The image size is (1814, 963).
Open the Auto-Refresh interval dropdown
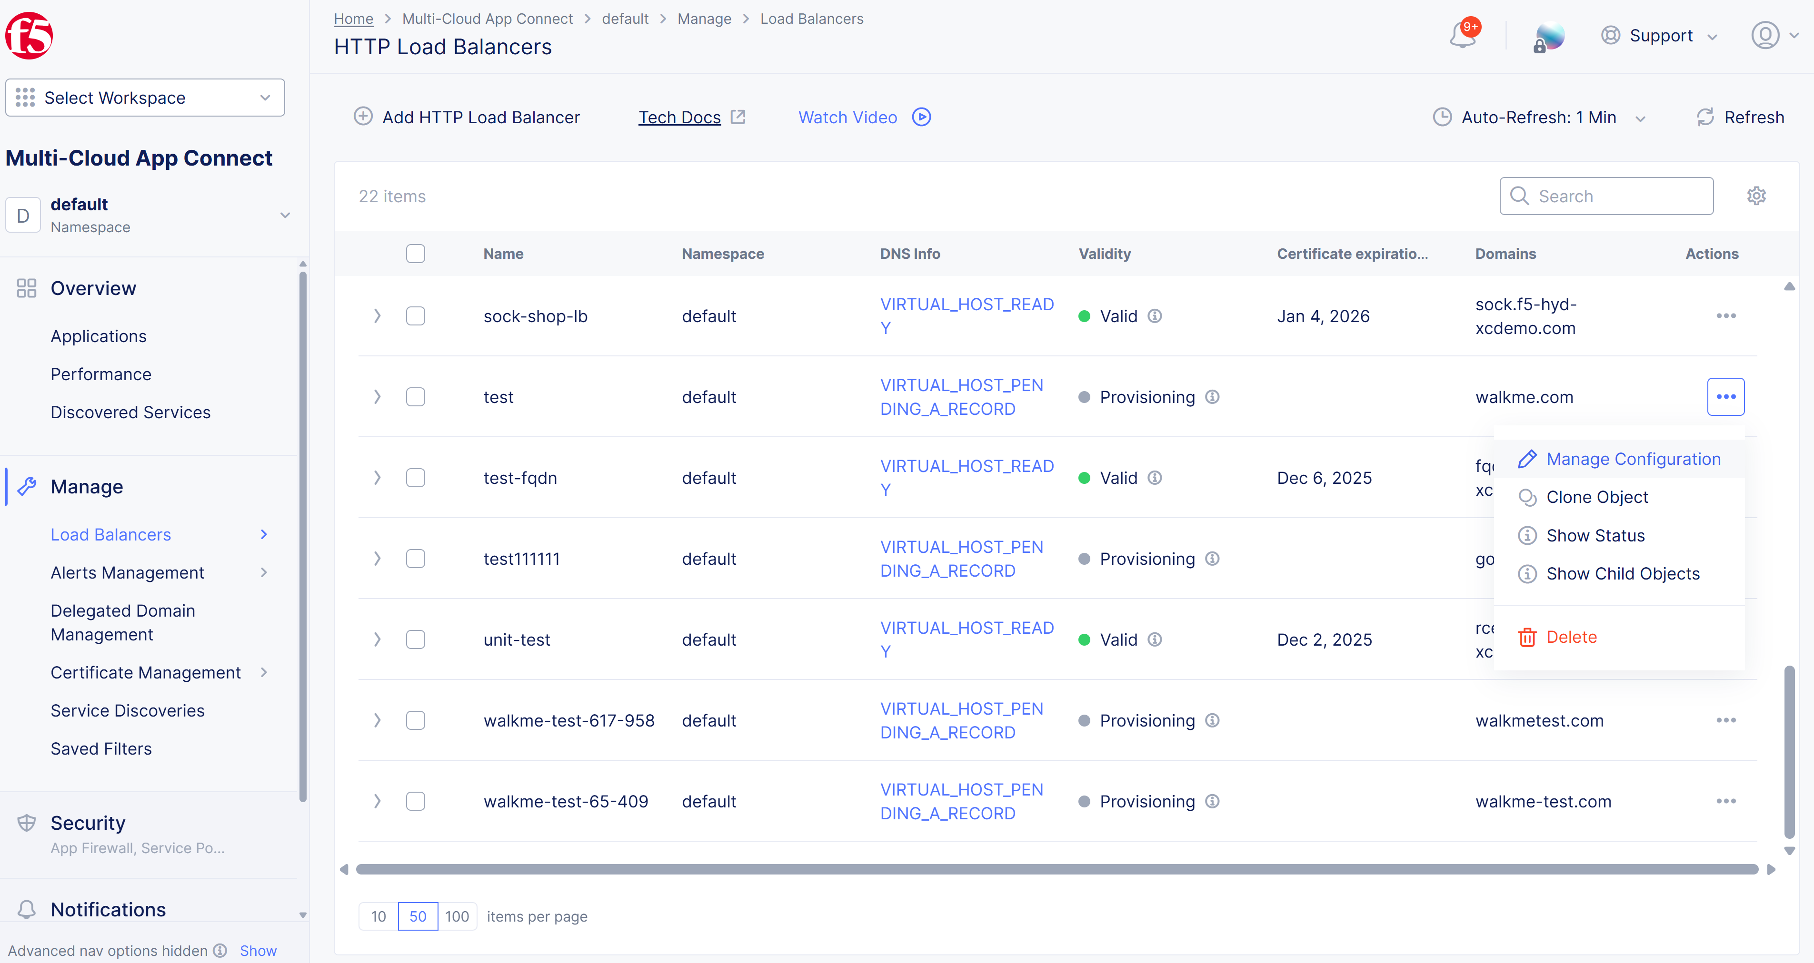pos(1641,117)
